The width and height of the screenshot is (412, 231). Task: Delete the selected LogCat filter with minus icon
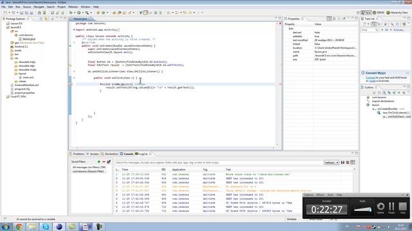tap(104, 162)
